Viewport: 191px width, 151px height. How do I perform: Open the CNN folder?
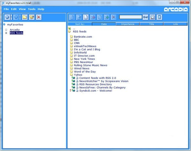[77, 43]
